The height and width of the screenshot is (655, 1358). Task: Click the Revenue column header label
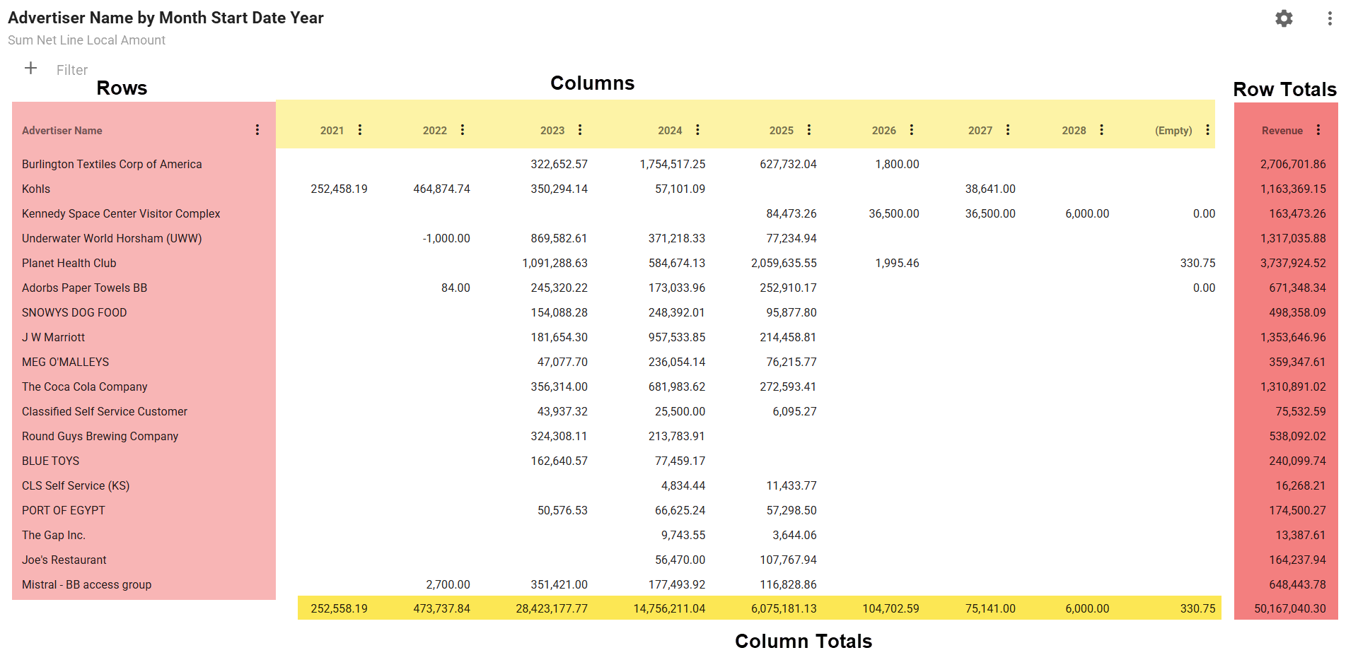(x=1282, y=131)
